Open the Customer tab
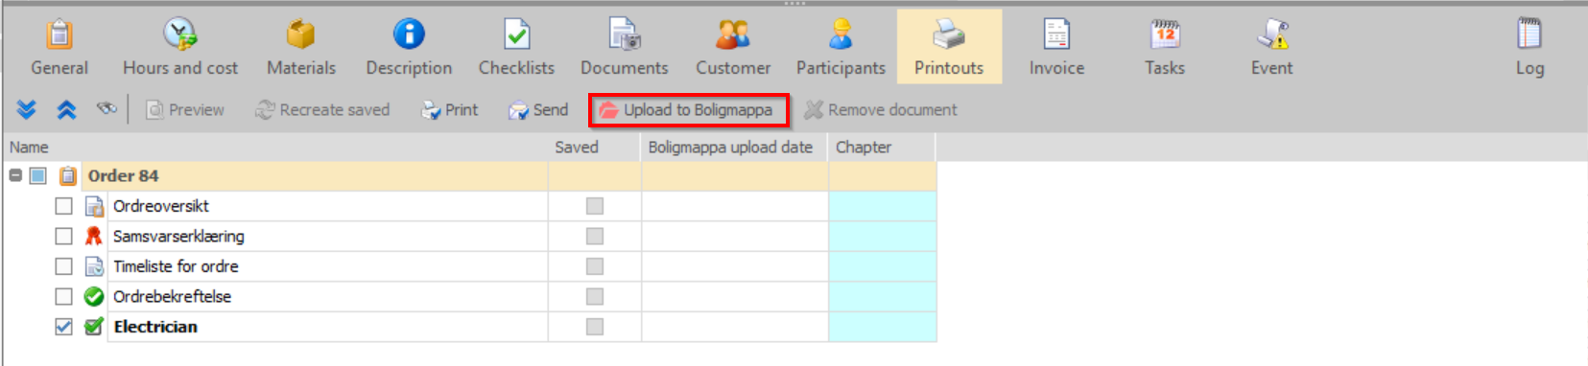The height and width of the screenshot is (366, 1588). coord(733,47)
